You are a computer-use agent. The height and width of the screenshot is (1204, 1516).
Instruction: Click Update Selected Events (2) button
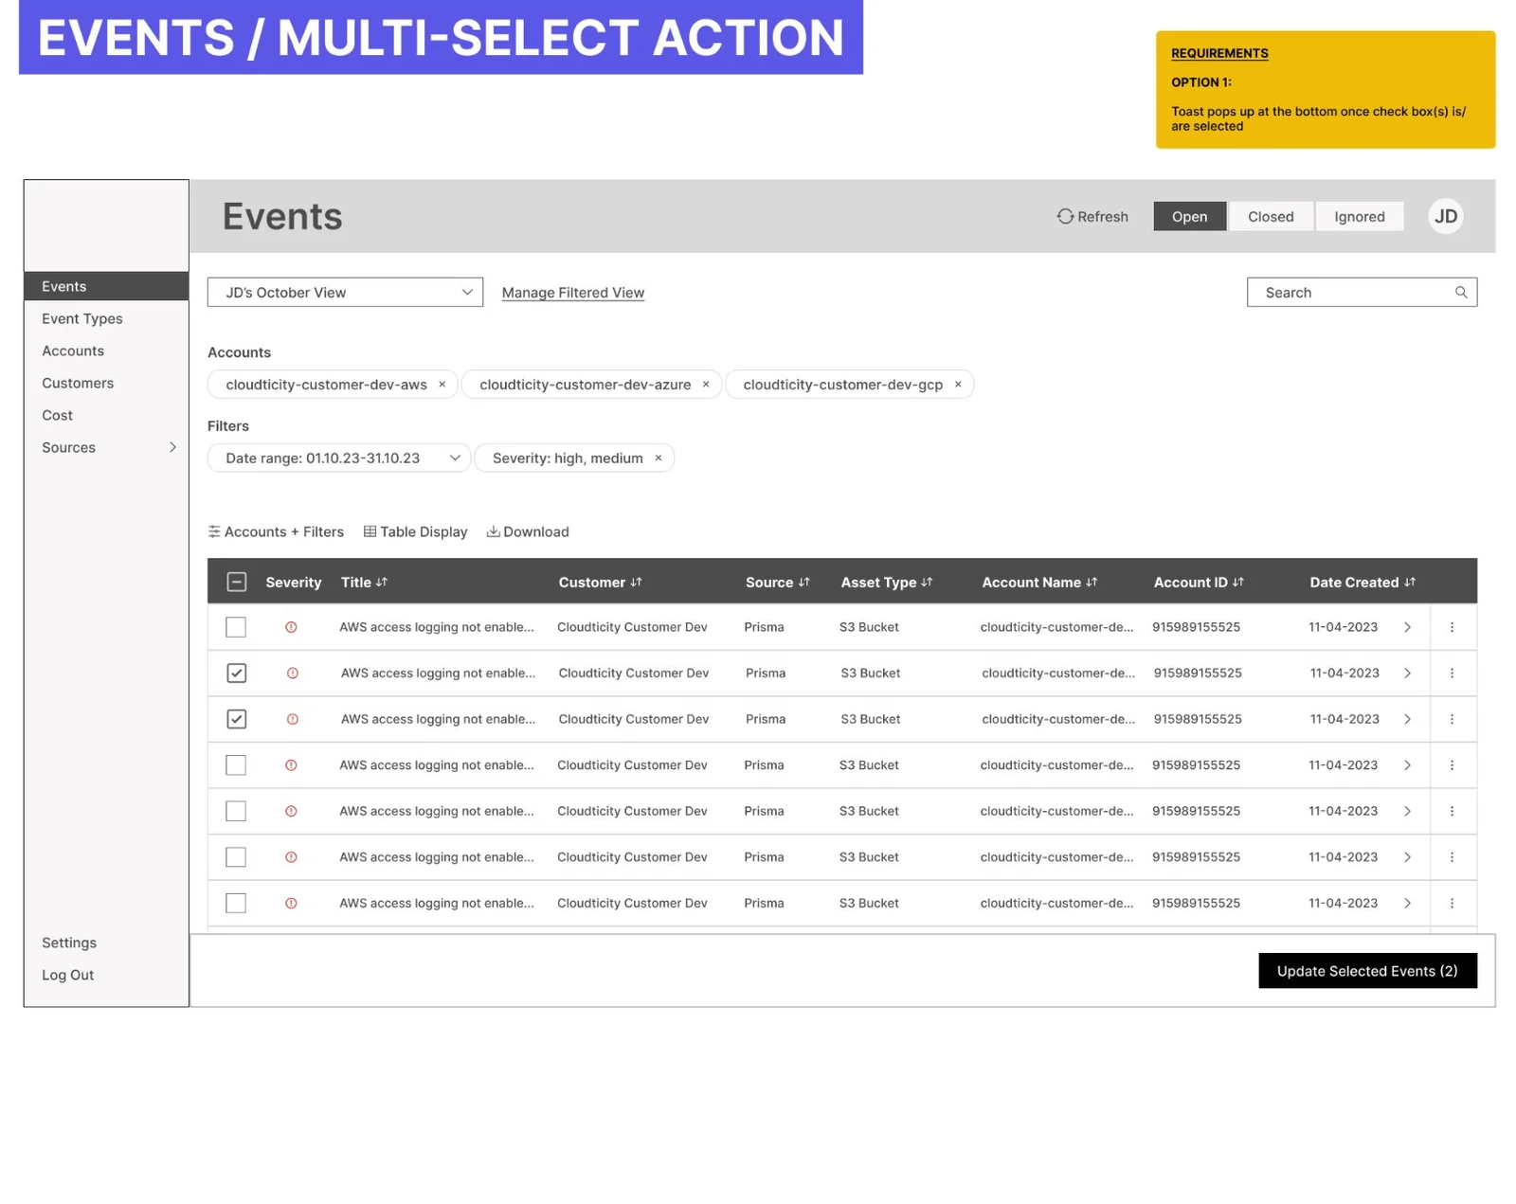[x=1367, y=971]
